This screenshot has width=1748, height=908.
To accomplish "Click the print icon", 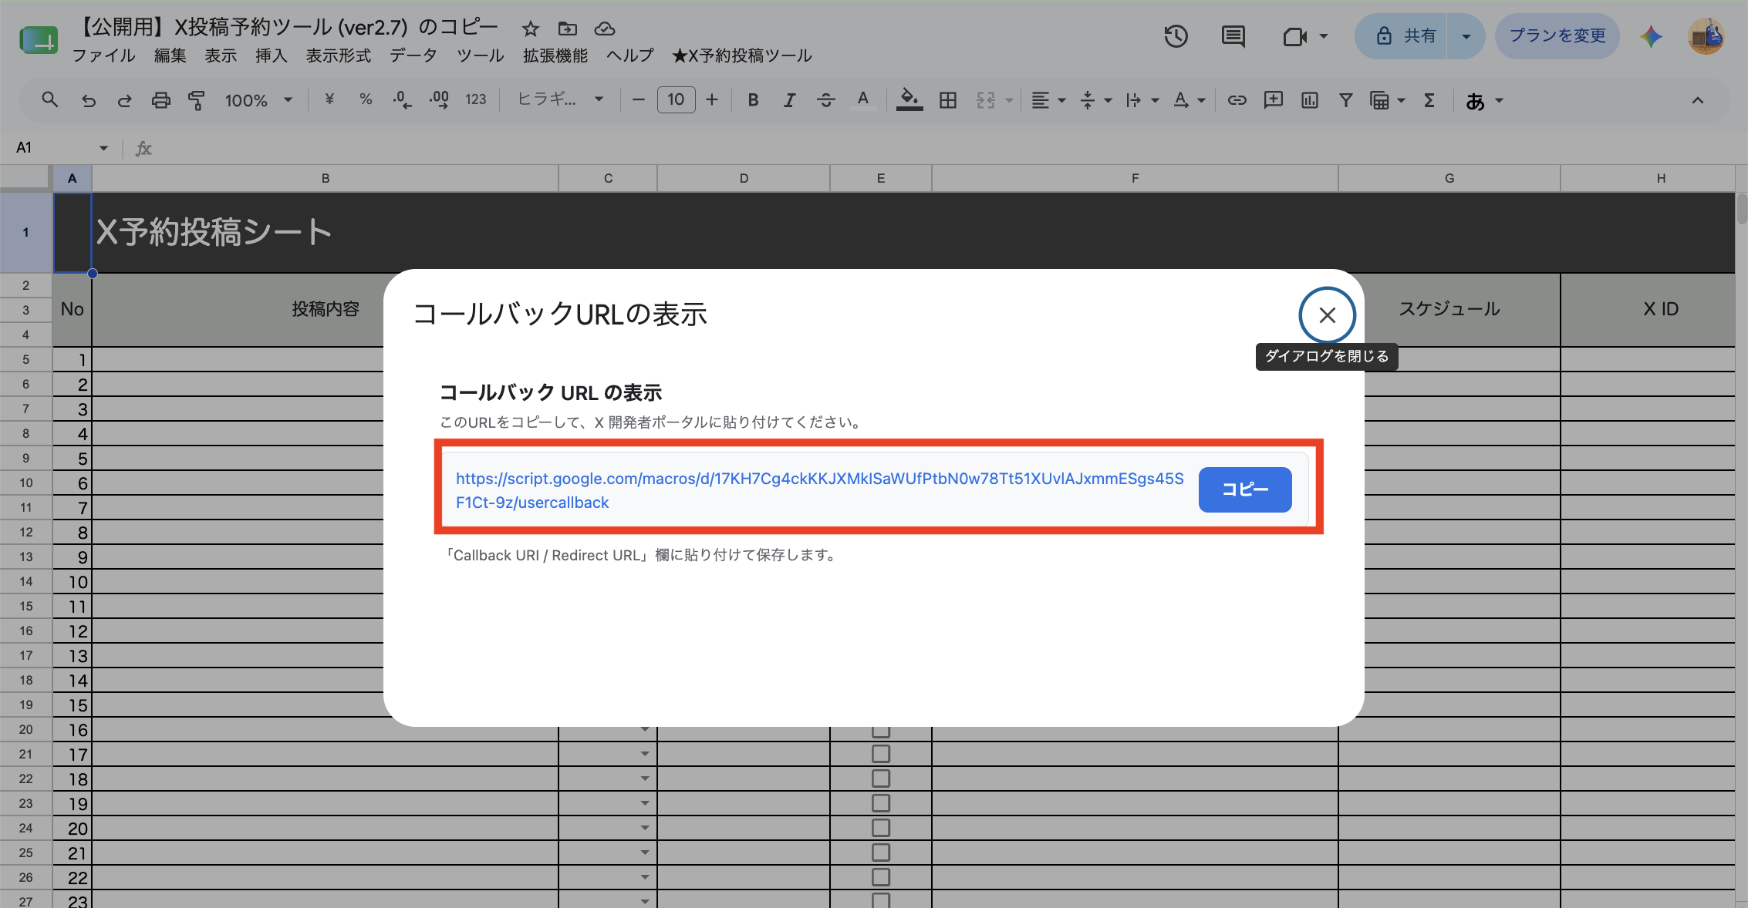I will tap(160, 100).
